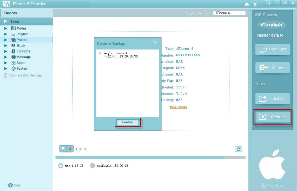The image size is (297, 191).
Task: Close the Restore Backup dialog
Action: [x=156, y=42]
